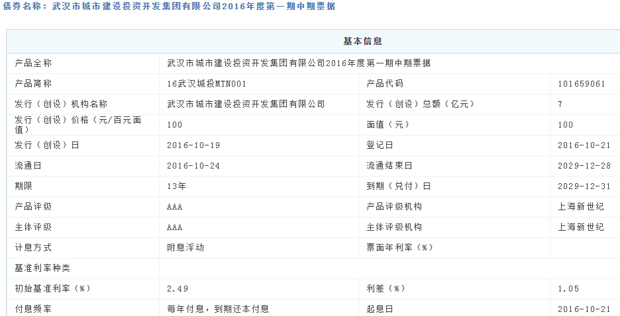
Task: Click the 发行（创设）价格 label
Action: point(78,124)
